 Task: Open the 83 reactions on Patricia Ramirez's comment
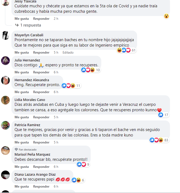point(159,140)
